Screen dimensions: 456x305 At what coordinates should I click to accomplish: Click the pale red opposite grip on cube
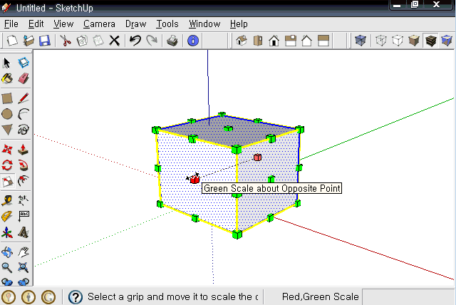pyautogui.click(x=257, y=157)
